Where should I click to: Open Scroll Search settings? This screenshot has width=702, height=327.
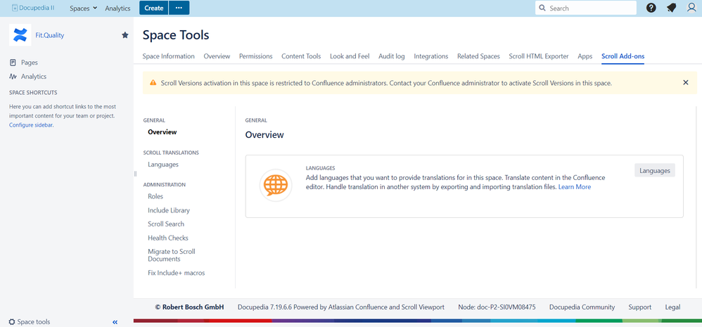(165, 224)
